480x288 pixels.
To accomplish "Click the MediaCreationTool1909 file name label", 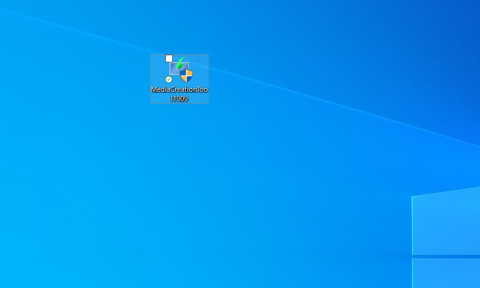I will pyautogui.click(x=179, y=94).
